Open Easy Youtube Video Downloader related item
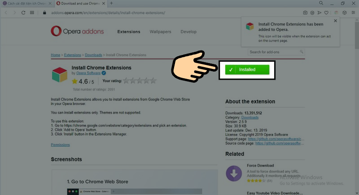Viewport: 359px width, 195px height. [275, 193]
